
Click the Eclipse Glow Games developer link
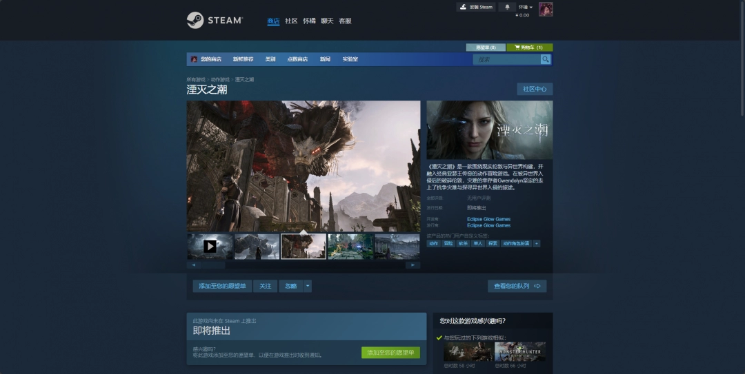point(488,219)
